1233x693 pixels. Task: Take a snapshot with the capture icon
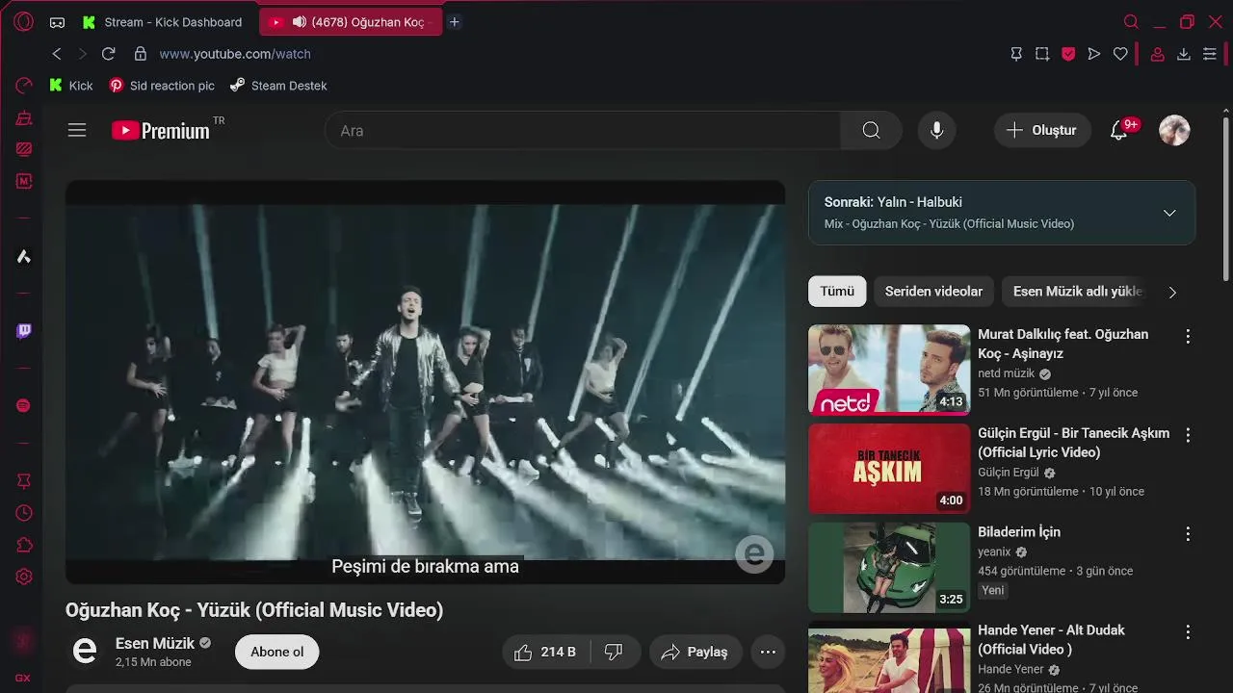point(1042,55)
